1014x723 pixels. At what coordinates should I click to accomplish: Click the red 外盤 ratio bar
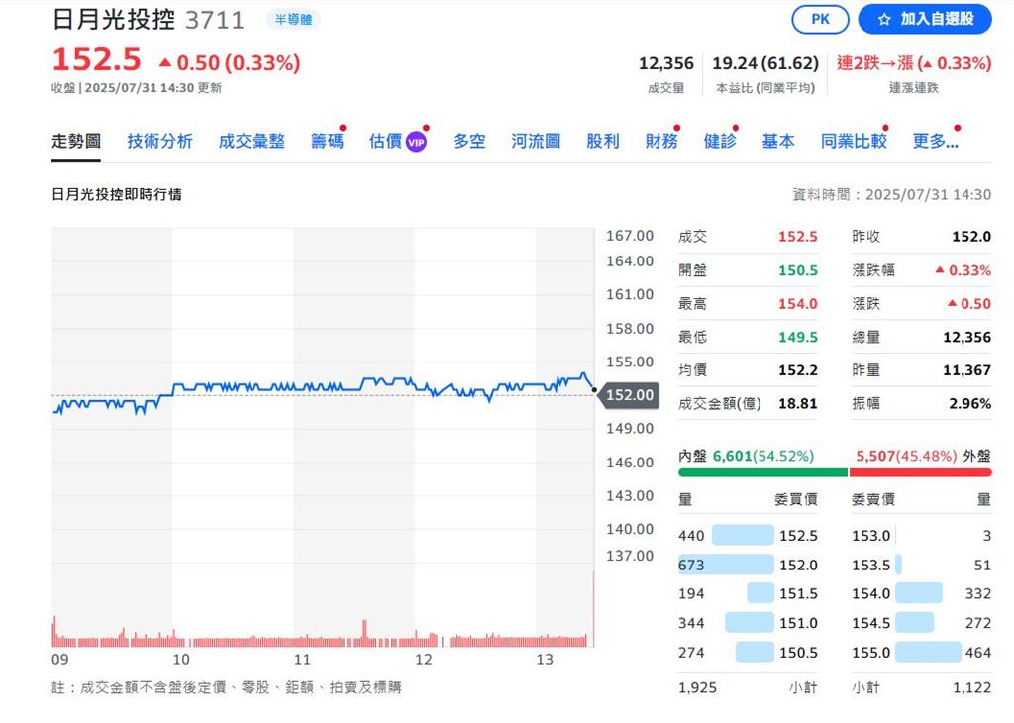[x=920, y=472]
